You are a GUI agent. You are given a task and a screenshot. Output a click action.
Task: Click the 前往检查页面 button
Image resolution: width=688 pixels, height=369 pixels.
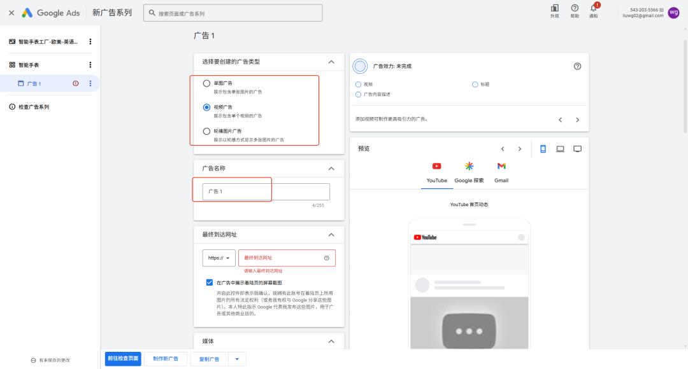[x=123, y=359]
